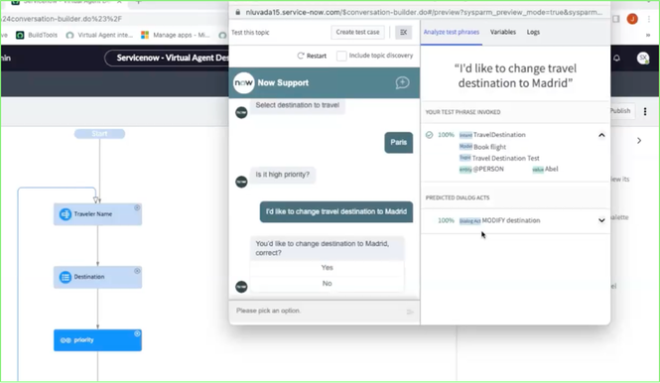Click the Chrome profile J avatar
Image resolution: width=660 pixels, height=383 pixels.
(632, 19)
